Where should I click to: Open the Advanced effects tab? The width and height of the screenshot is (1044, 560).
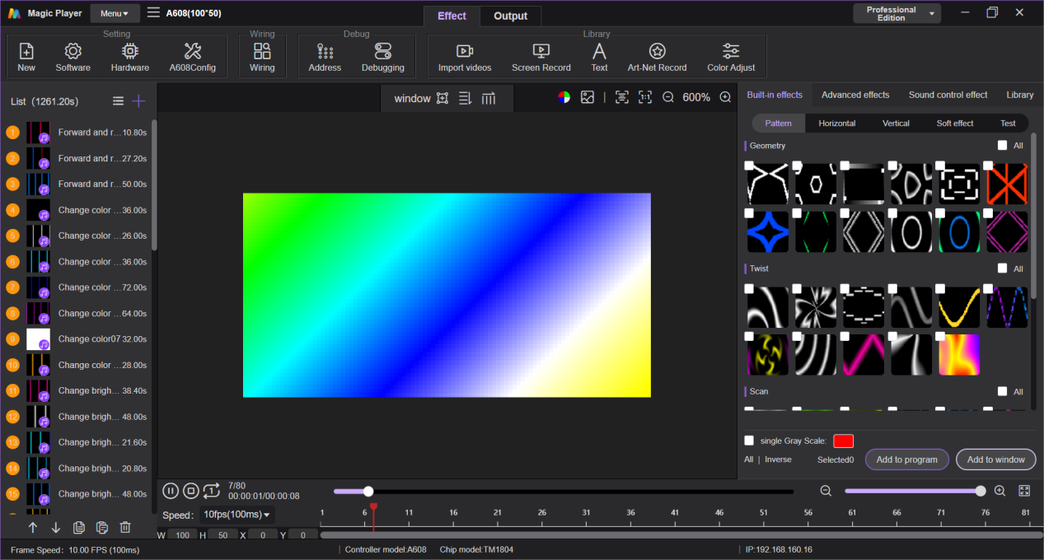[x=855, y=95]
